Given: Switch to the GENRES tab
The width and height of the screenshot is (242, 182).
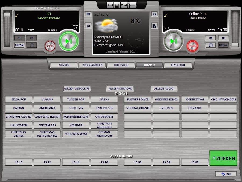Looking at the screenshot, I should pos(64,65).
